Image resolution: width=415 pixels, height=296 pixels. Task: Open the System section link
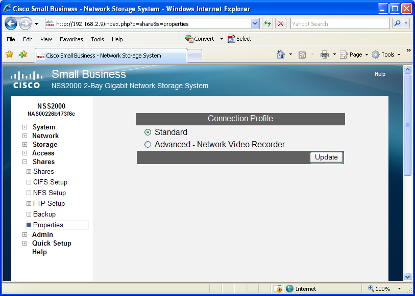coord(44,127)
